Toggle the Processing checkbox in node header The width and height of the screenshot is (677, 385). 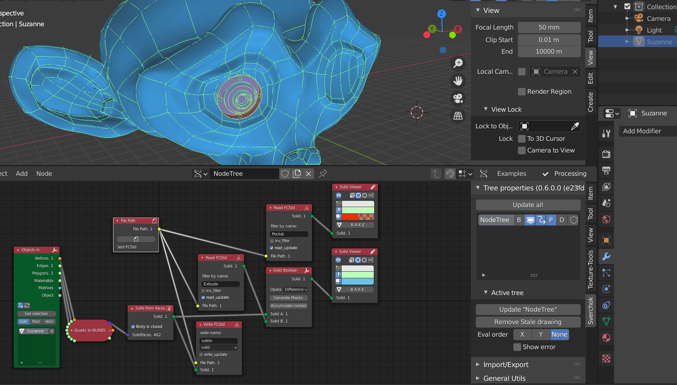coord(545,174)
